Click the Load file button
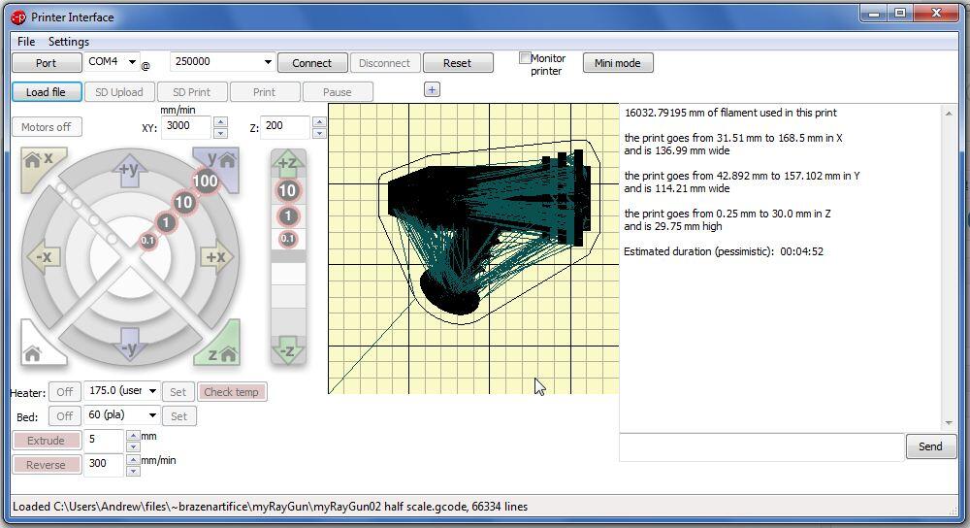 pos(46,92)
